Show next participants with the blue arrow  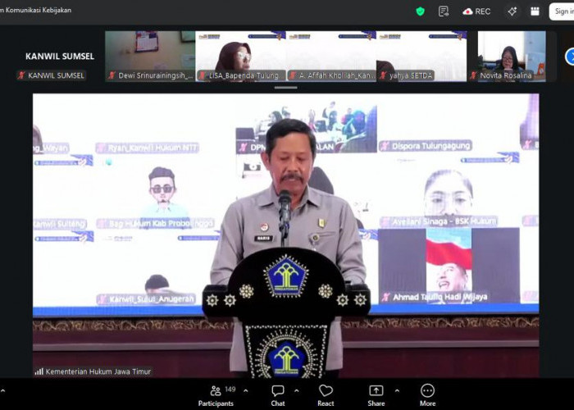pyautogui.click(x=570, y=57)
